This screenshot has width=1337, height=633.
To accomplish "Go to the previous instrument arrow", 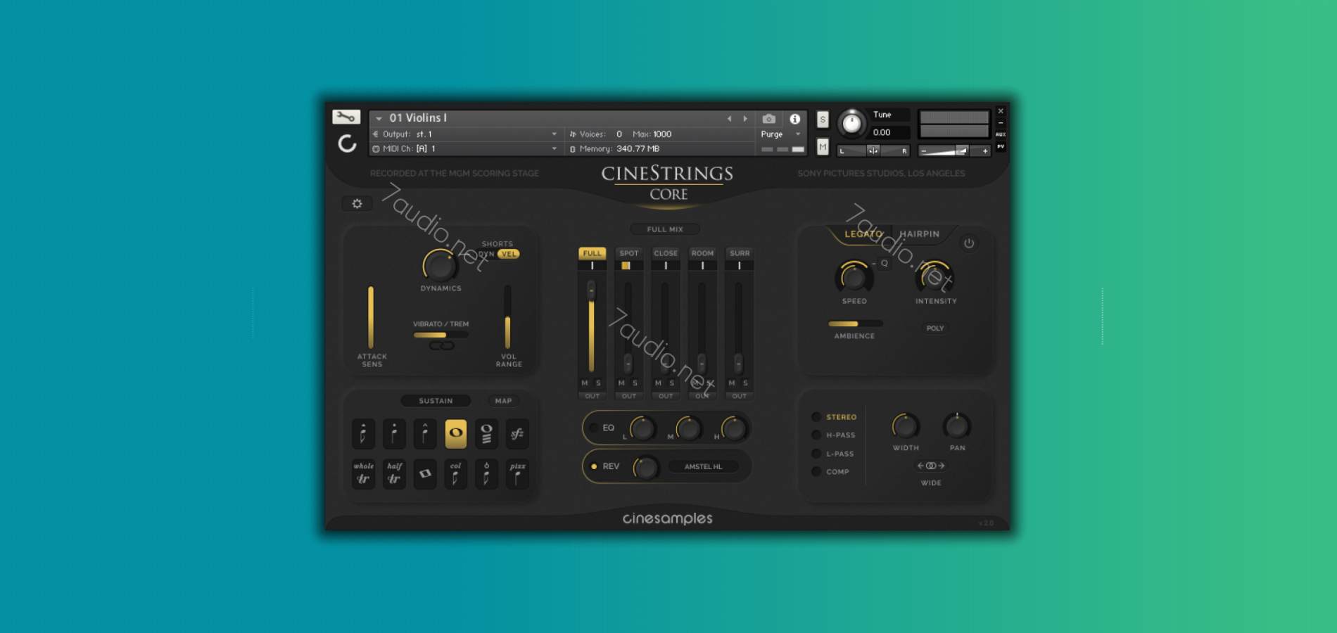I will [730, 119].
